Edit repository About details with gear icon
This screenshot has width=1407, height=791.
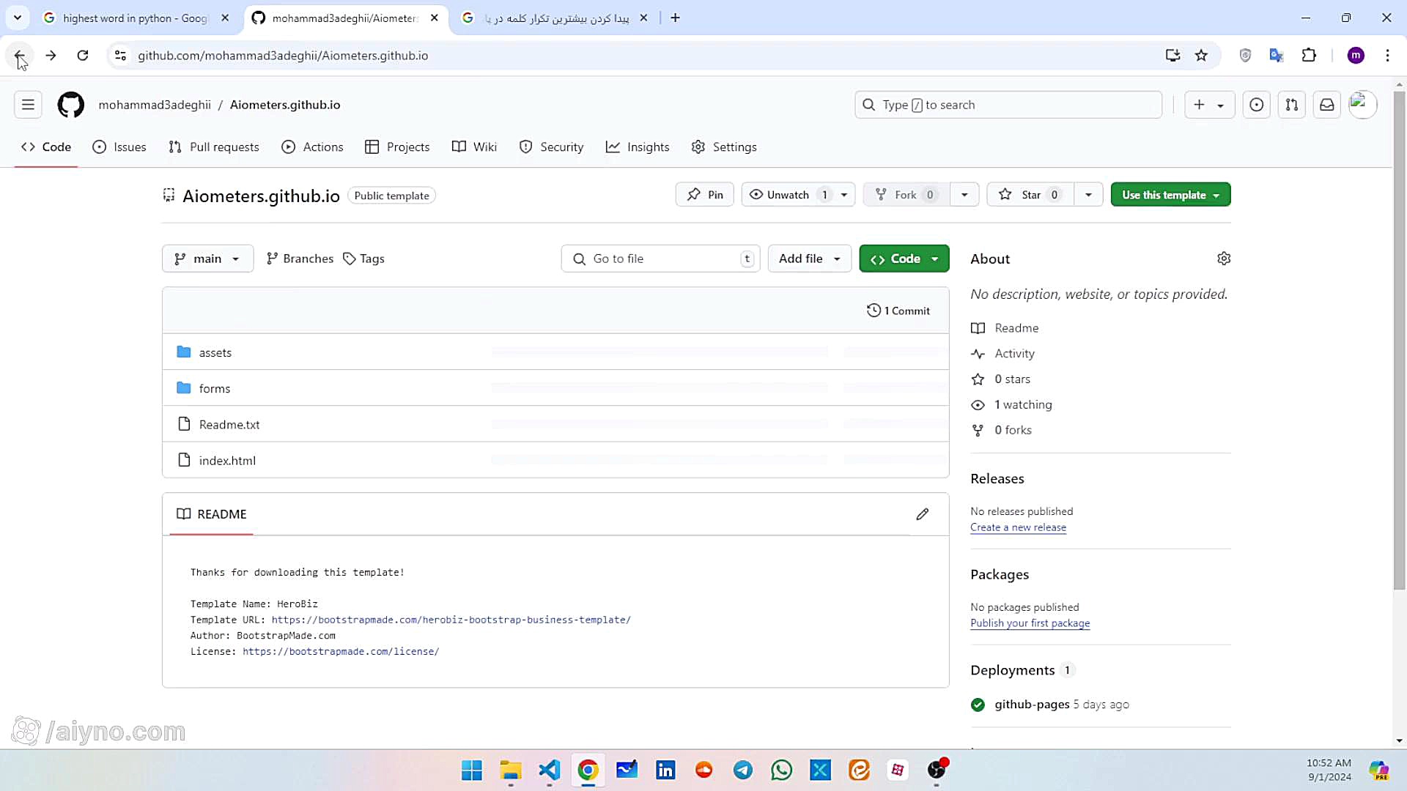tap(1224, 259)
